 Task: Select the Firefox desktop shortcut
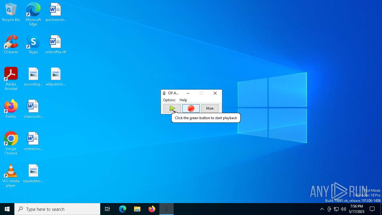11,109
